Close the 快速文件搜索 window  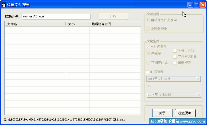(203, 5)
